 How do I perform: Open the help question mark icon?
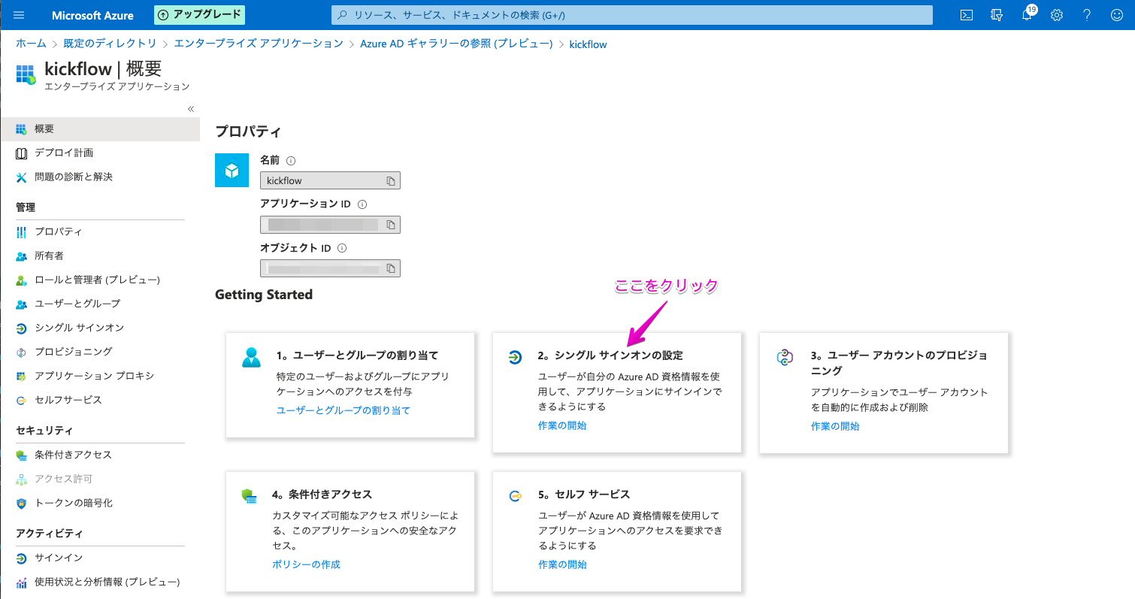point(1087,15)
